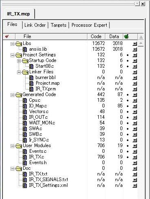
Task: Click the ansiis.lib file icon
Action: coord(25,49)
